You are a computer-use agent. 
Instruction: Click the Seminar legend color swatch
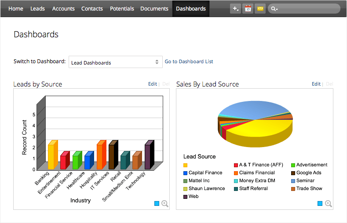click(x=293, y=181)
